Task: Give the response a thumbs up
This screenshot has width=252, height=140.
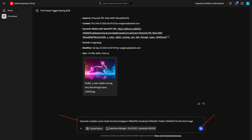Action: (x=199, y=104)
